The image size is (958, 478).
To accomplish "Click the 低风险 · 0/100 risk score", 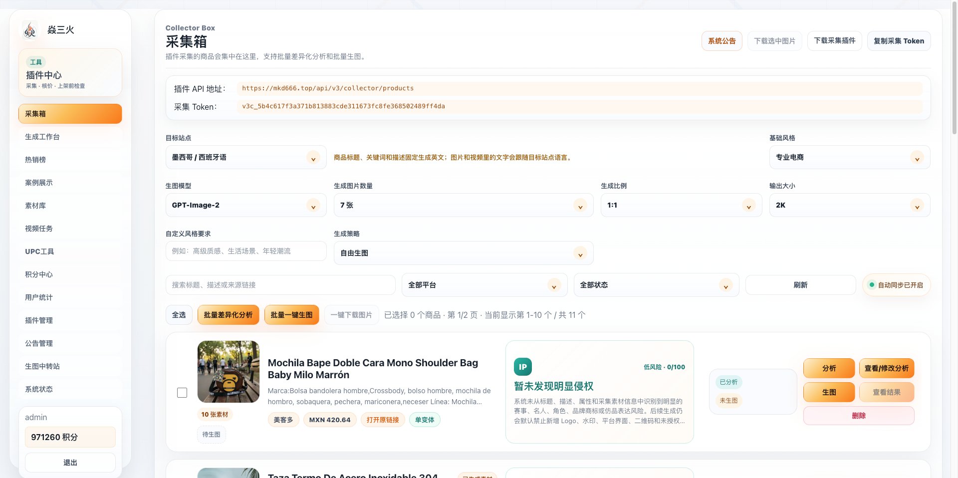I will coord(664,367).
